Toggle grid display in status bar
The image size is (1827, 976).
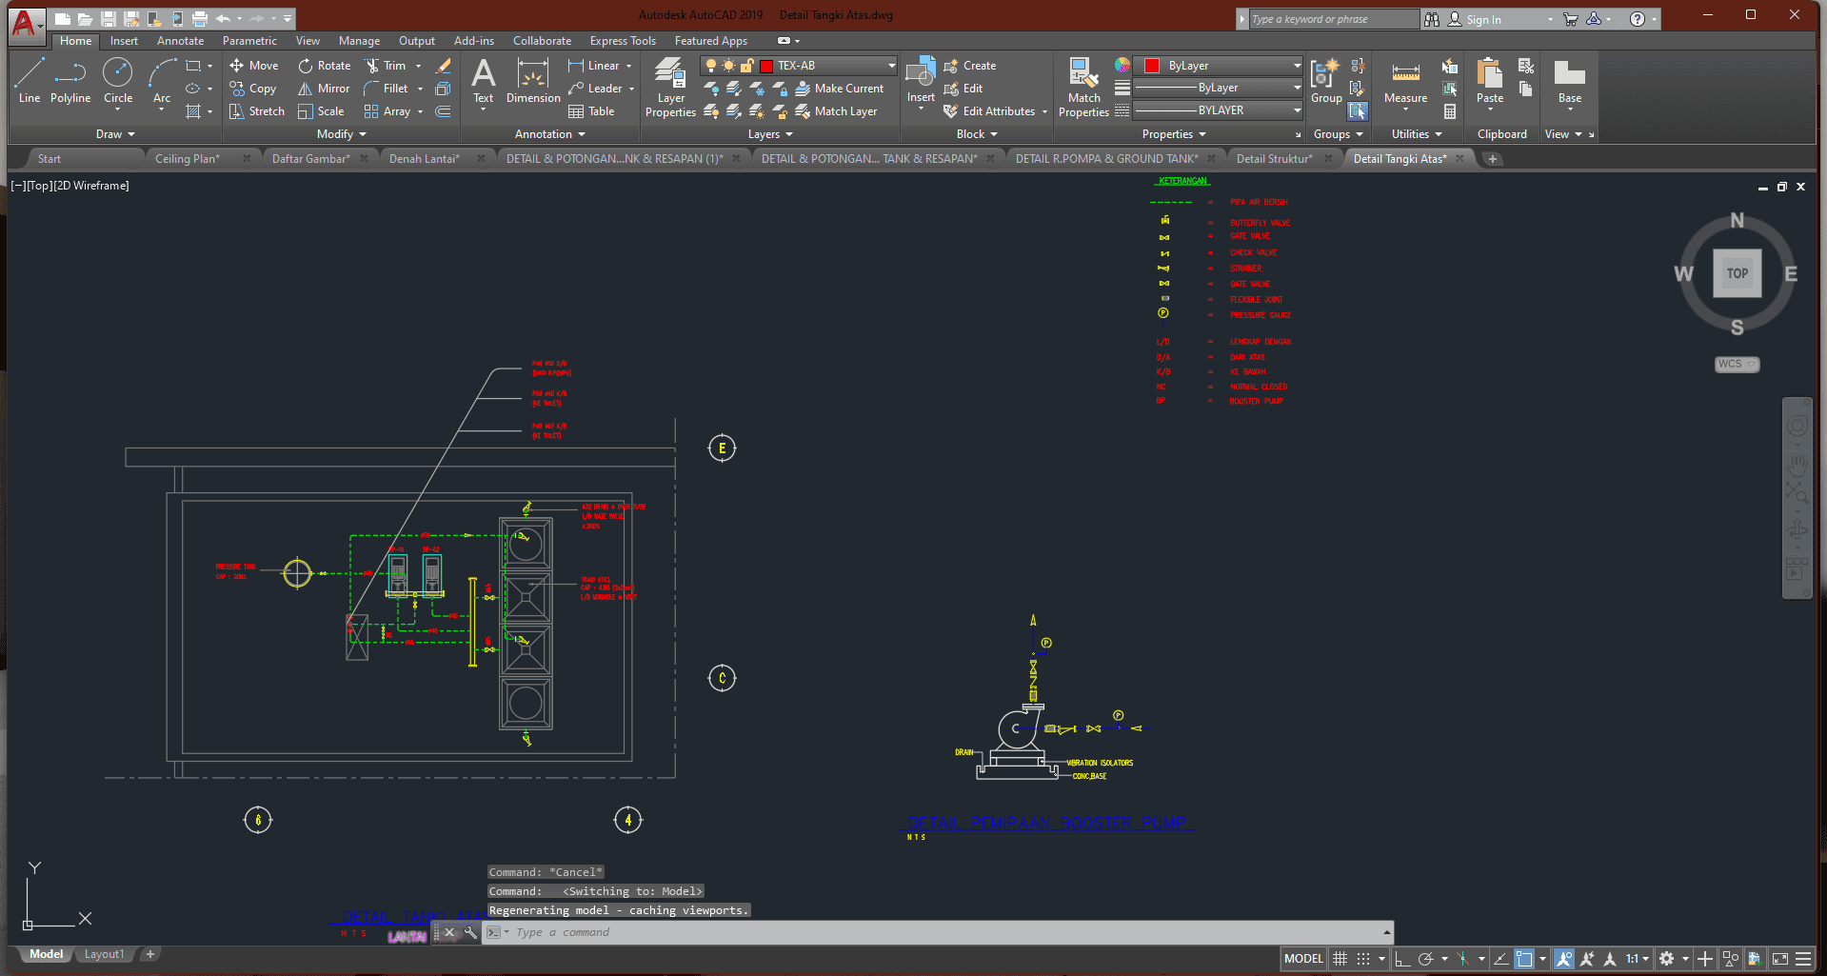point(1340,959)
